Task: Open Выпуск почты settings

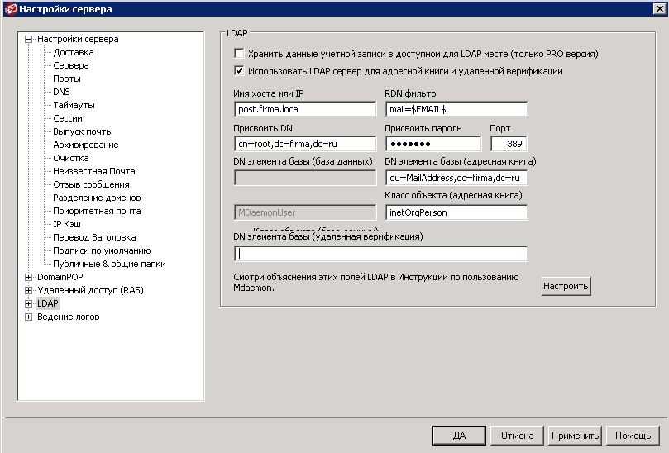Action: (83, 131)
